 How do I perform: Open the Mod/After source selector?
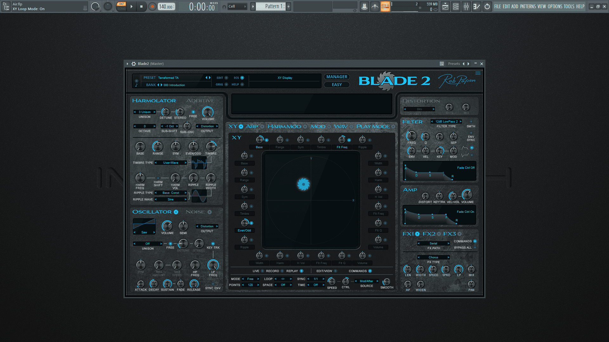[x=366, y=281]
